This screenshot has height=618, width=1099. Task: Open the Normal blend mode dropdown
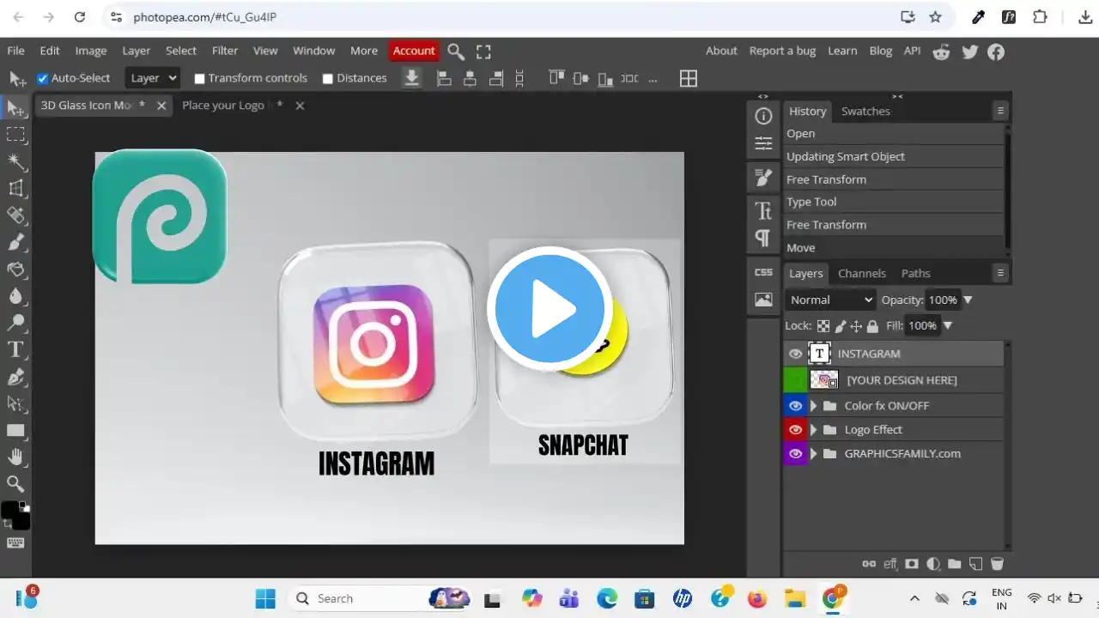[x=830, y=300]
